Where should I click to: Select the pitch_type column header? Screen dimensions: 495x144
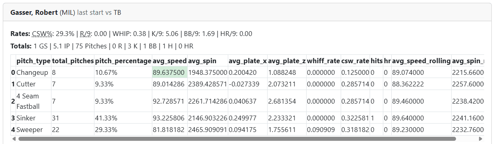click(x=33, y=61)
